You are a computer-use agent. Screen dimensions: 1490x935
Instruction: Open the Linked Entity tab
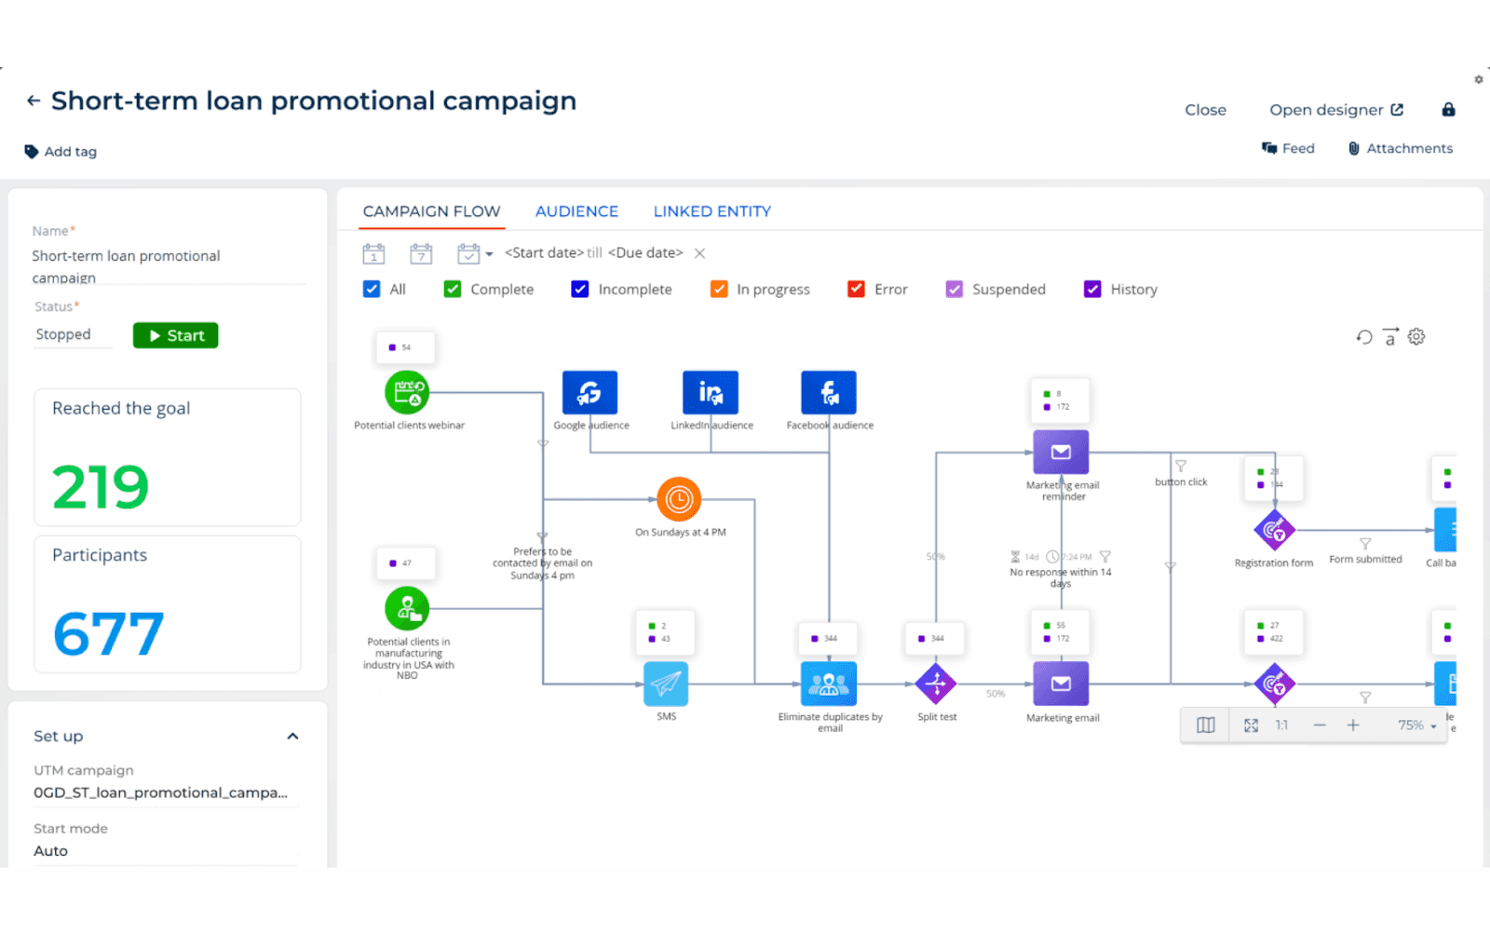point(711,210)
